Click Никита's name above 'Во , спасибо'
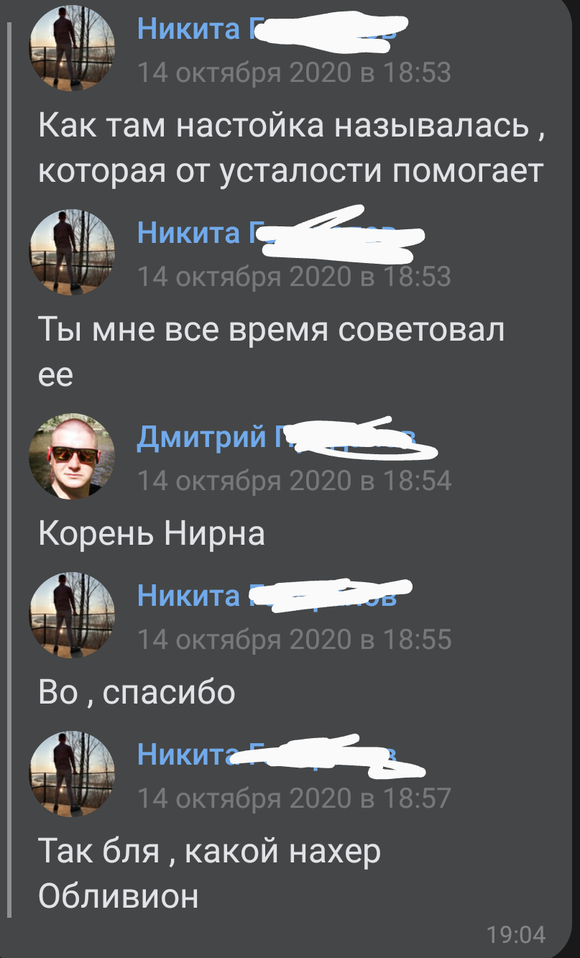Image resolution: width=580 pixels, height=958 pixels. (266, 595)
